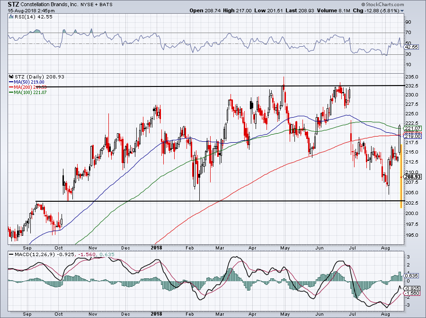This screenshot has height=318, width=426.
Task: Click the 'Last 208.93' header value
Action: [300, 10]
